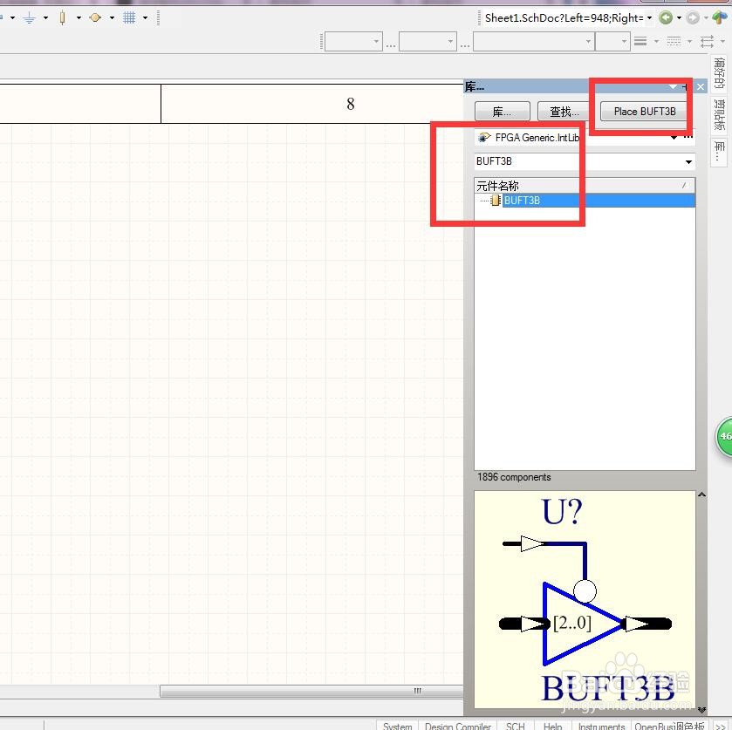The width and height of the screenshot is (732, 730).
Task: Click the yellow simulation source icon
Action: [x=95, y=17]
